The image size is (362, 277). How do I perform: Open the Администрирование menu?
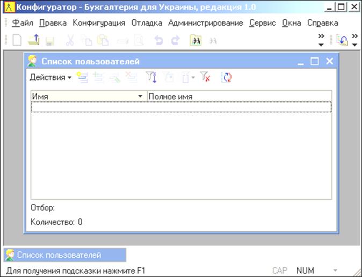tap(206, 23)
